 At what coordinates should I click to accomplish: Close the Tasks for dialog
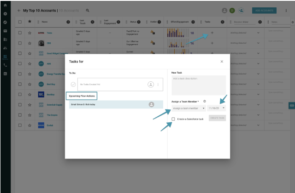click(x=222, y=62)
